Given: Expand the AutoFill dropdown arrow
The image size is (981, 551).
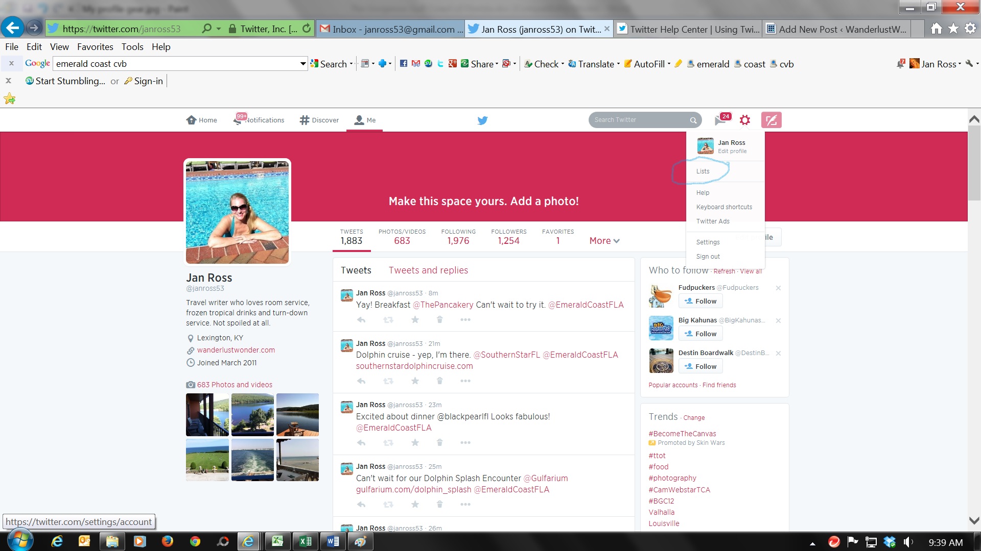Looking at the screenshot, I should coord(669,64).
